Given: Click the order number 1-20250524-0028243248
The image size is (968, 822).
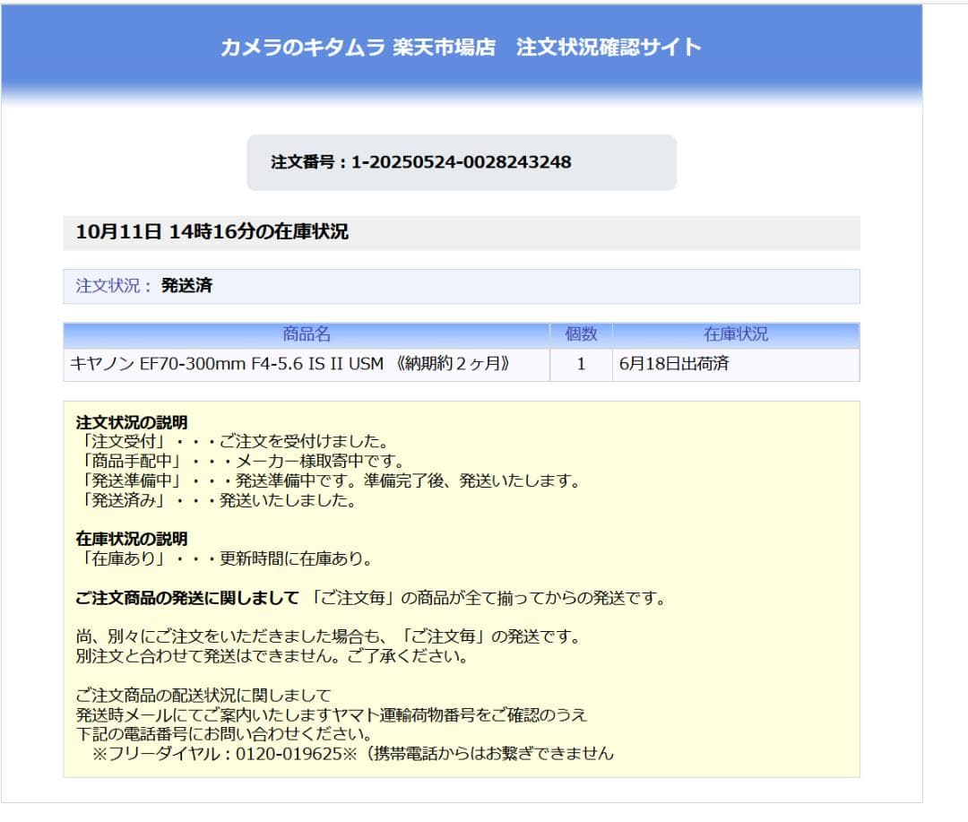Looking at the screenshot, I should pos(461,162).
